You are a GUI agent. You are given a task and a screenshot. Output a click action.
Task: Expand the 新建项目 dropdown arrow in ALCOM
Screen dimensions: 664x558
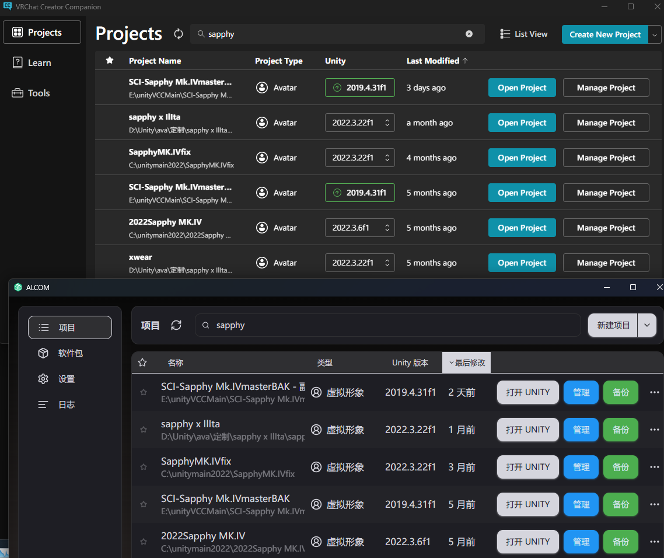click(647, 325)
